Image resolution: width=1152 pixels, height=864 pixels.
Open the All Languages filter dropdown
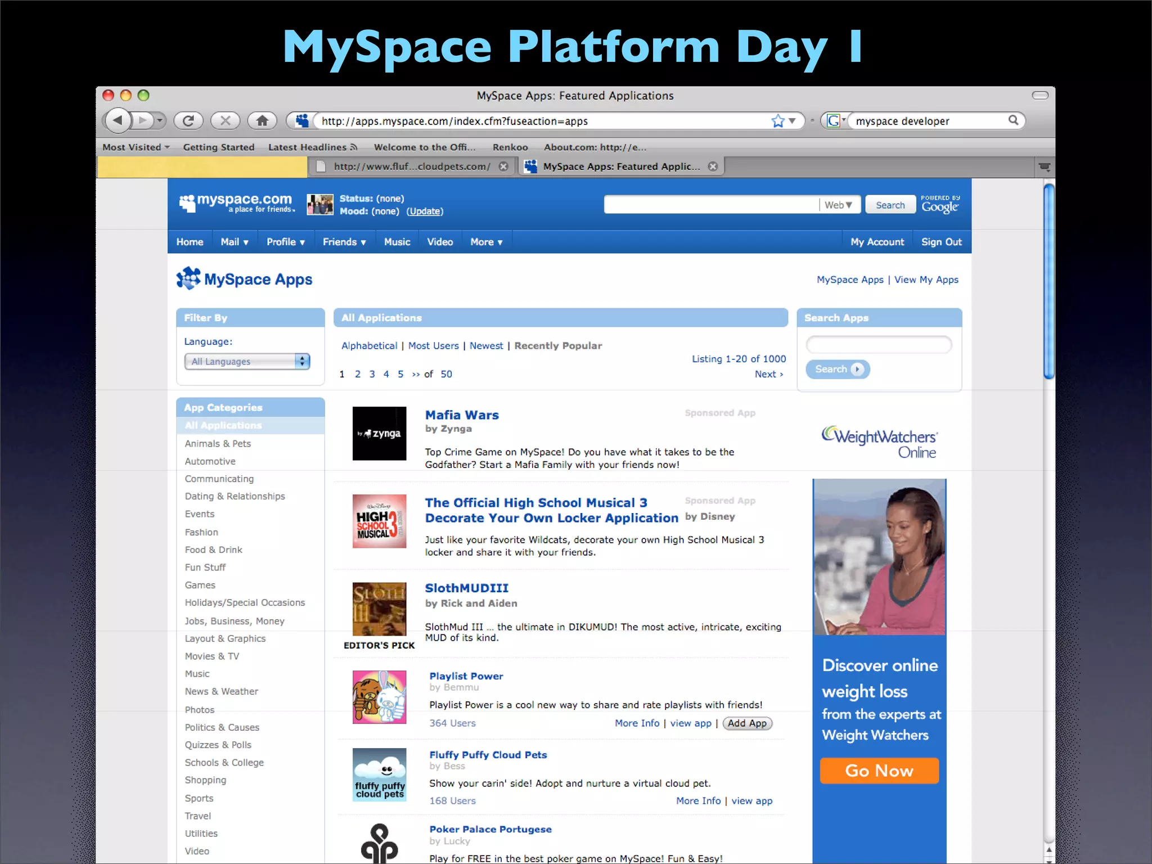[x=247, y=362]
